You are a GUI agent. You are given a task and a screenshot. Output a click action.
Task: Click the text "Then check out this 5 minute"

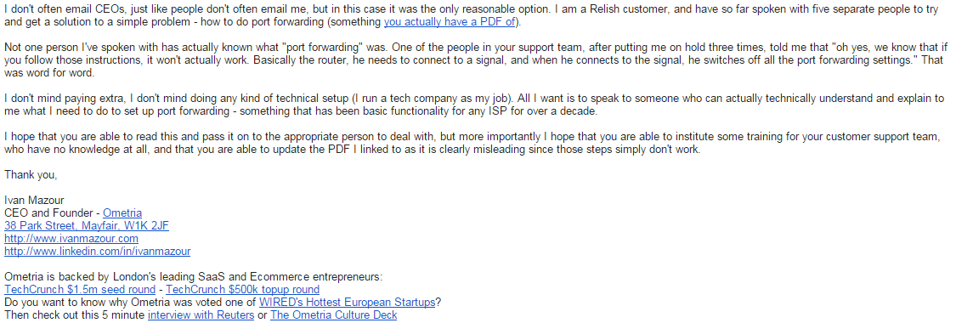pyautogui.click(x=75, y=315)
